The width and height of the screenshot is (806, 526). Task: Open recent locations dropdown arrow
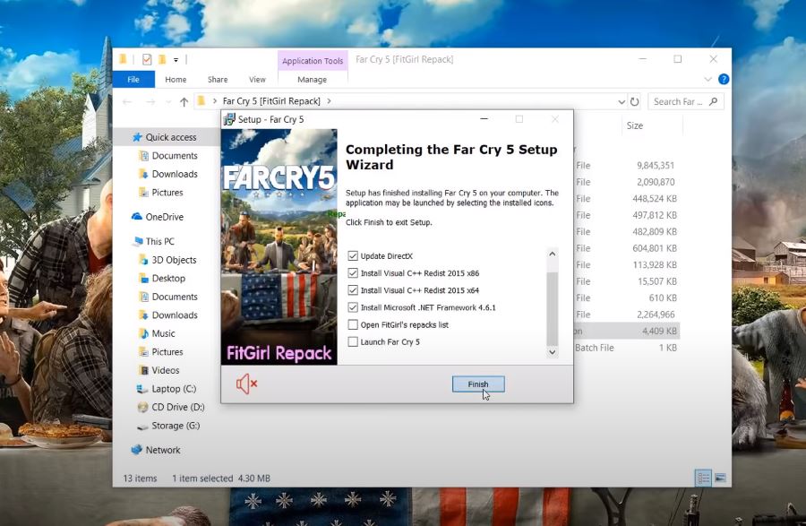coord(168,102)
